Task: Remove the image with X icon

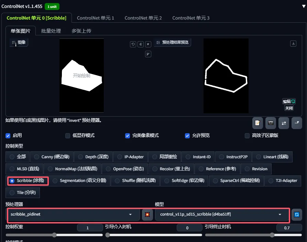Action: (148, 44)
